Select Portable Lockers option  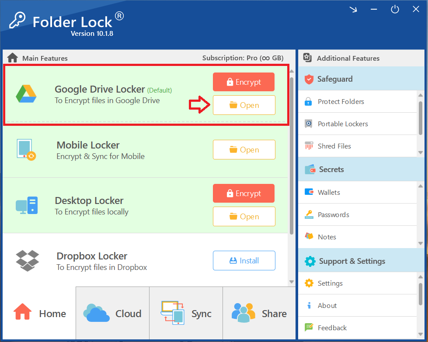358,124
